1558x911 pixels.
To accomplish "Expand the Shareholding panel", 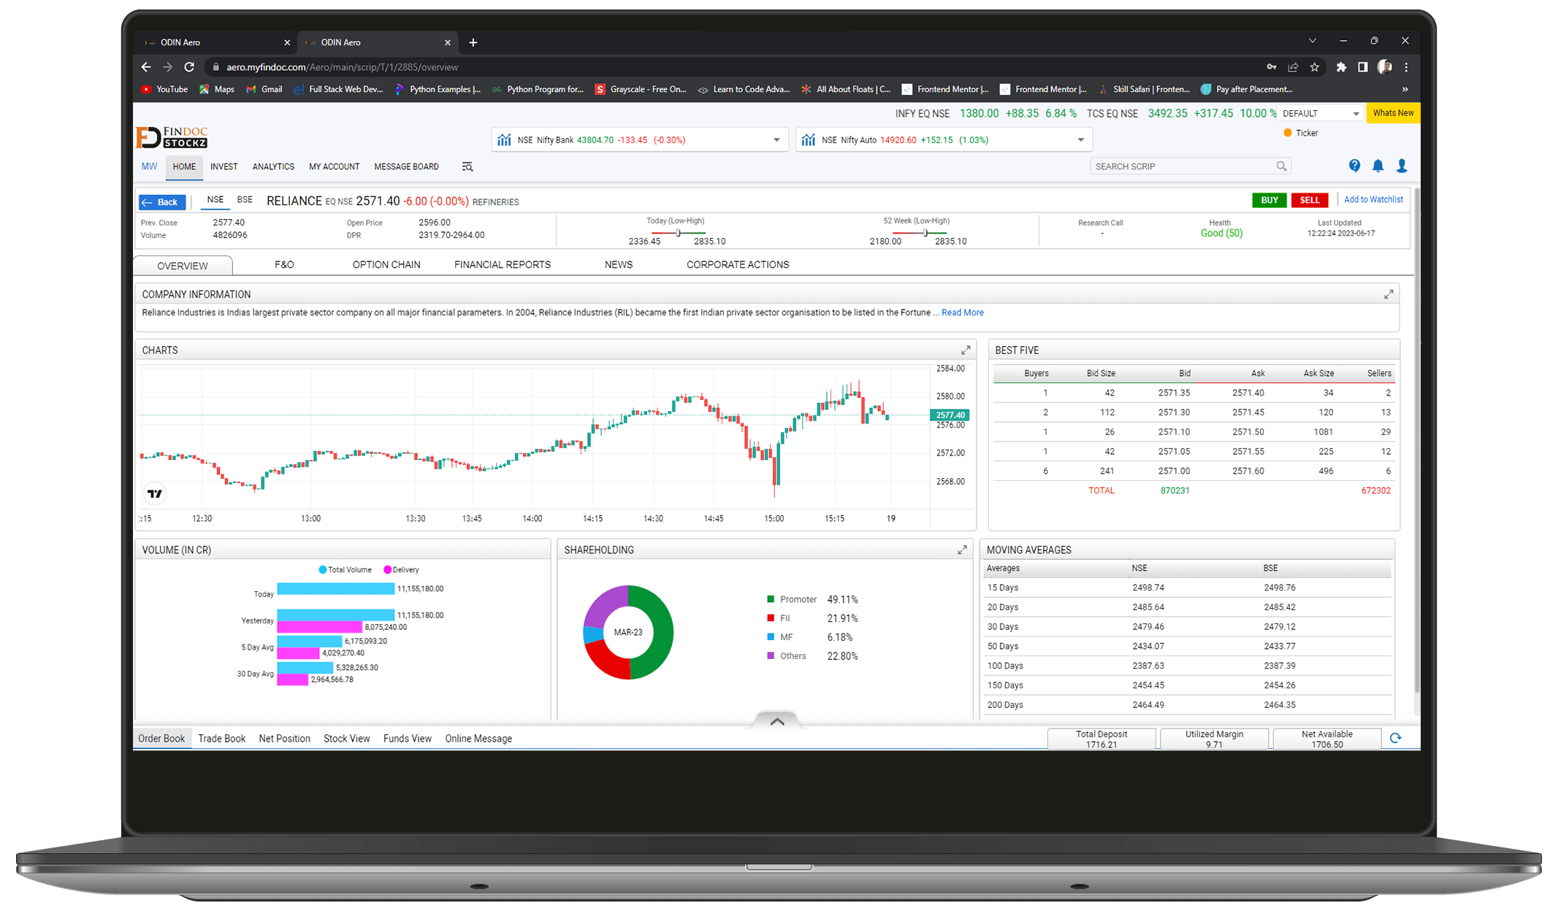I will click(962, 550).
